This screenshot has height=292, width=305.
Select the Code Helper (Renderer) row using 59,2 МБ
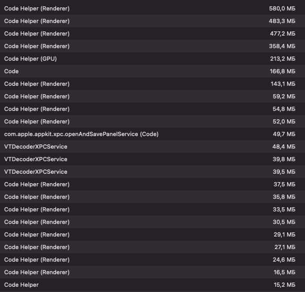152,96
